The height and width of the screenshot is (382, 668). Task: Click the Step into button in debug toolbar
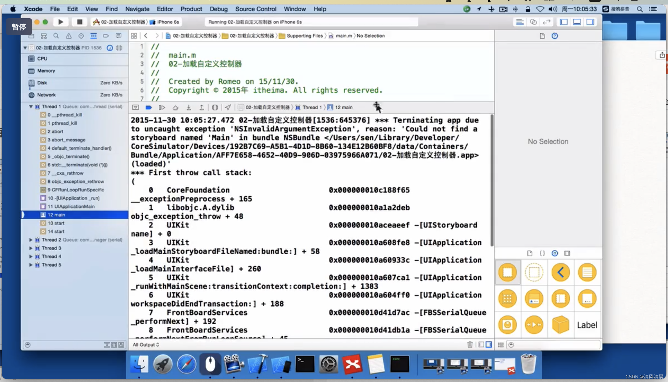tap(189, 107)
